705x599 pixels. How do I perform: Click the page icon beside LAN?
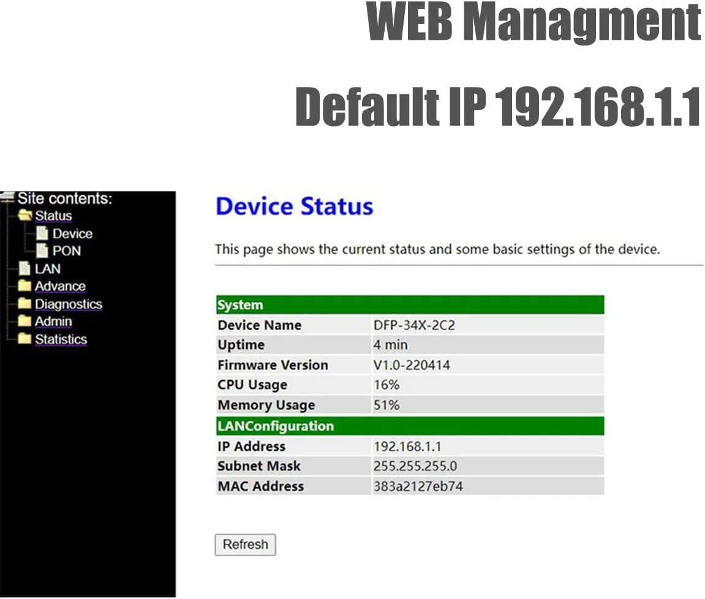pyautogui.click(x=25, y=268)
